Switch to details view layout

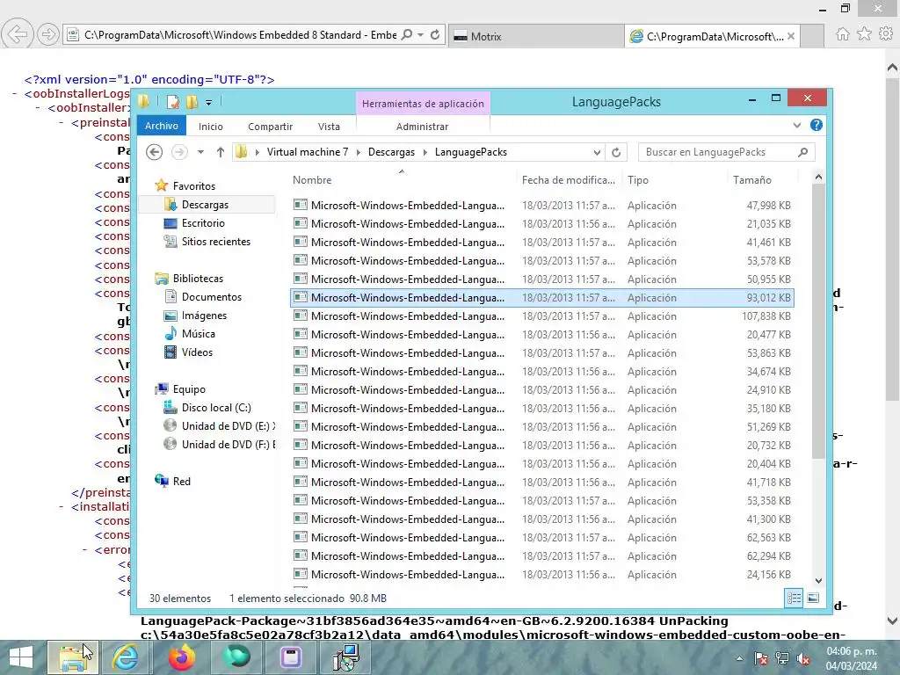tap(794, 598)
